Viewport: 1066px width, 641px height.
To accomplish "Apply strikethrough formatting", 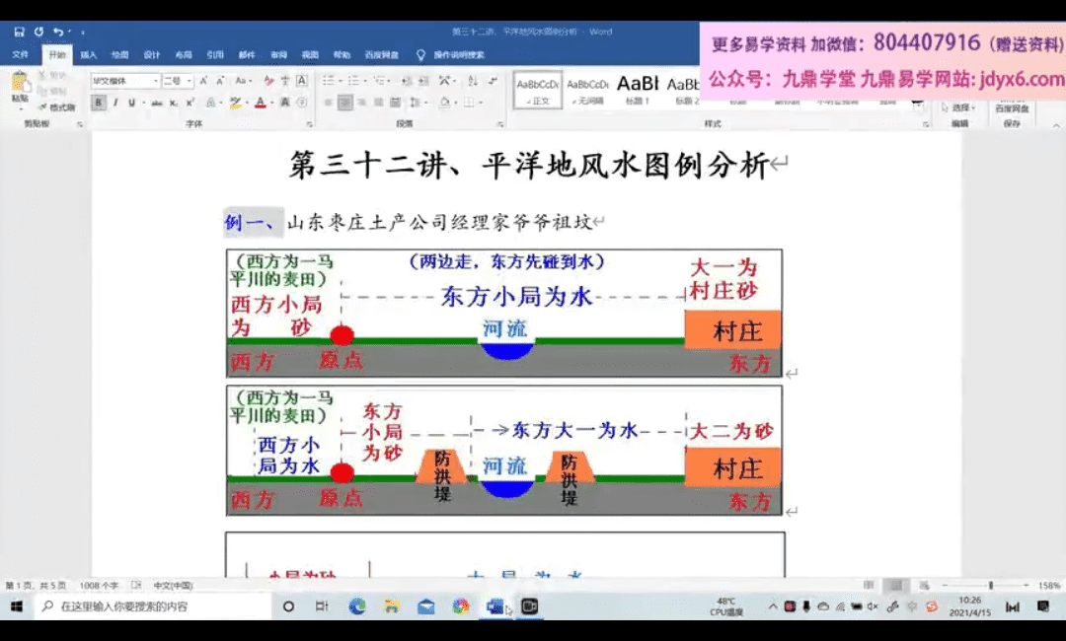I will click(157, 103).
